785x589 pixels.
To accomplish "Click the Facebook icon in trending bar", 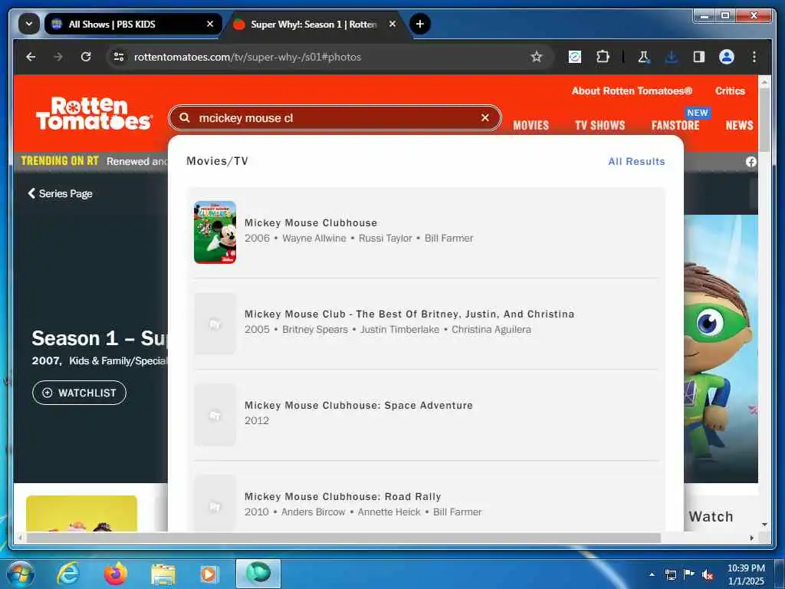I will pos(751,162).
